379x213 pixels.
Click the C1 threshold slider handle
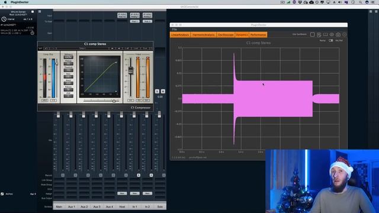pos(57,63)
